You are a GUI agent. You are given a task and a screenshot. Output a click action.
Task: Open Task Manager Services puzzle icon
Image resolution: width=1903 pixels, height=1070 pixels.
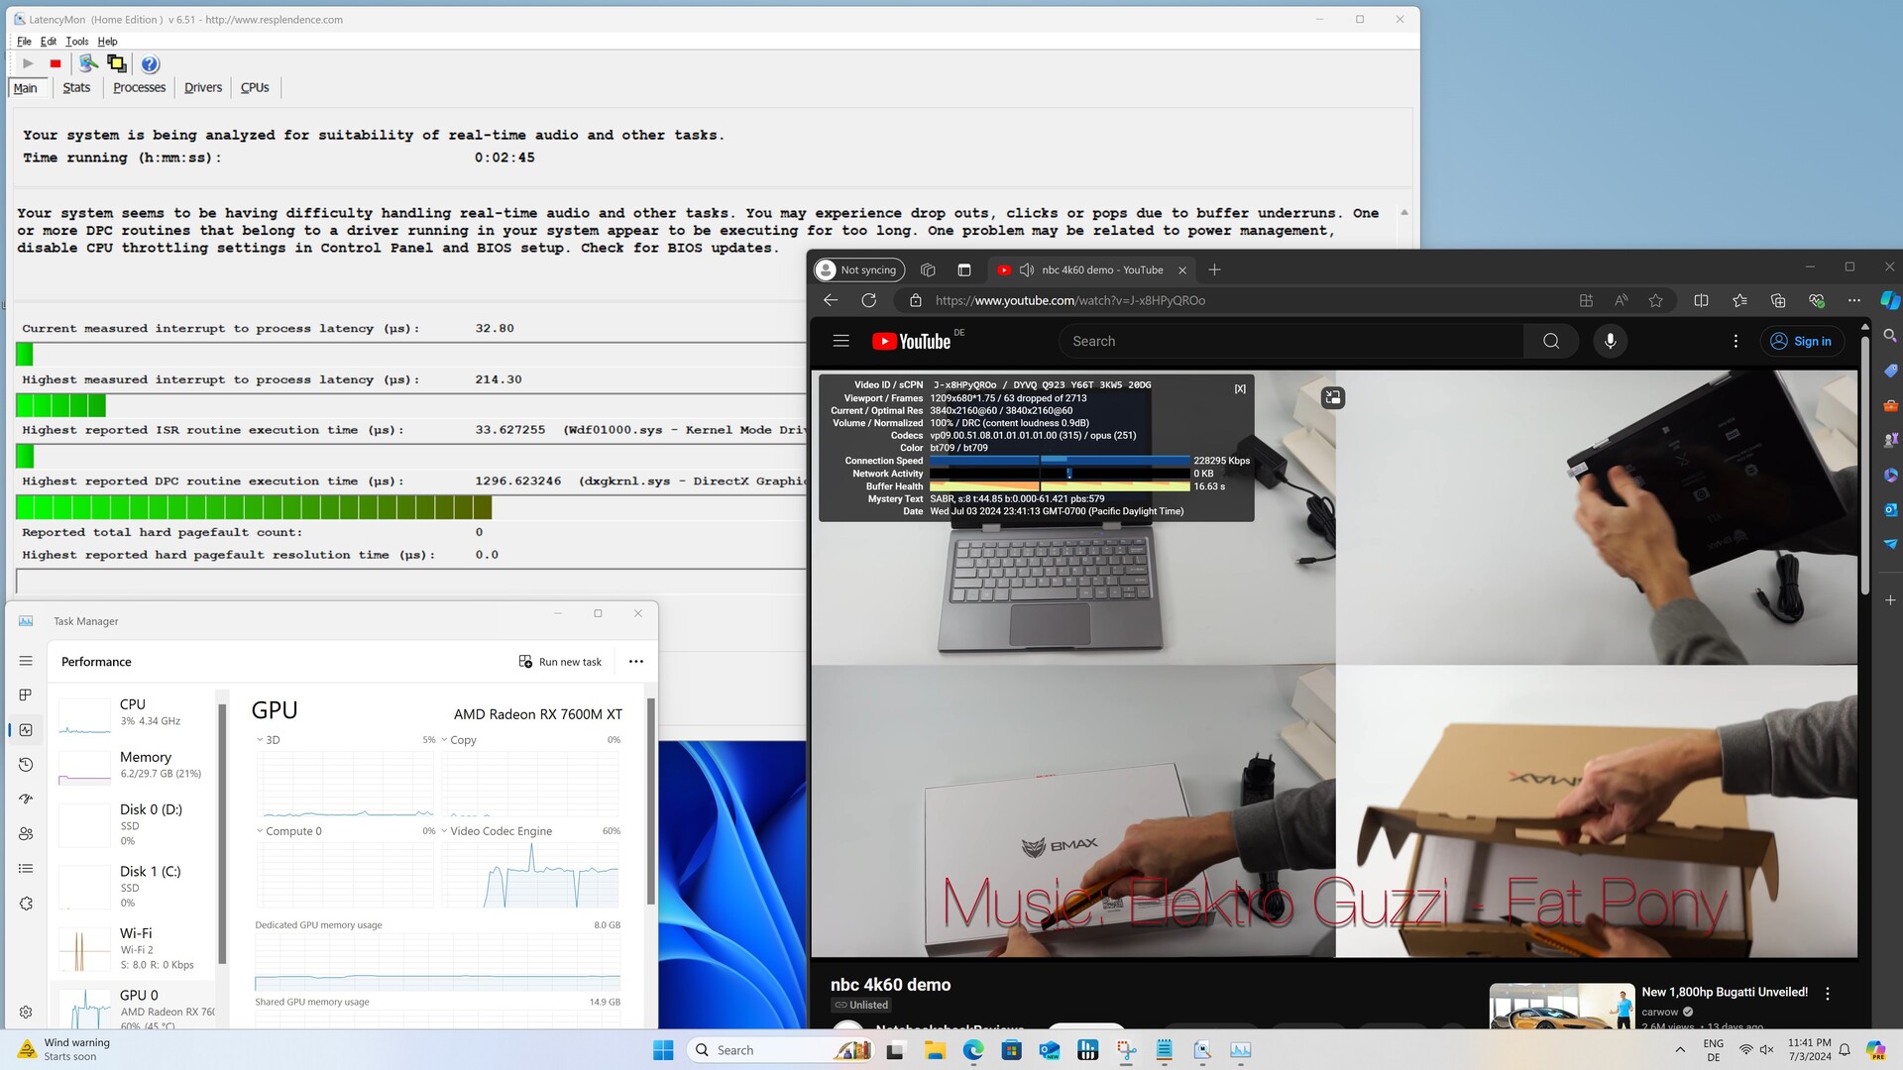[26, 904]
